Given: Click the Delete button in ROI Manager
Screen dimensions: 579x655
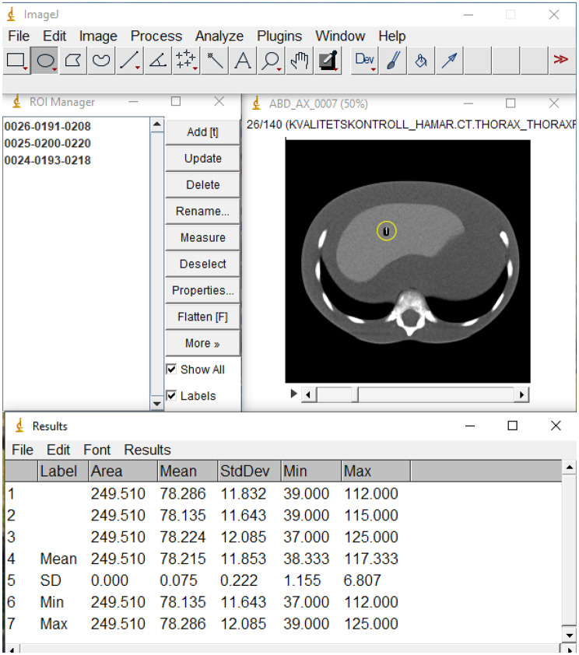Looking at the screenshot, I should [202, 184].
